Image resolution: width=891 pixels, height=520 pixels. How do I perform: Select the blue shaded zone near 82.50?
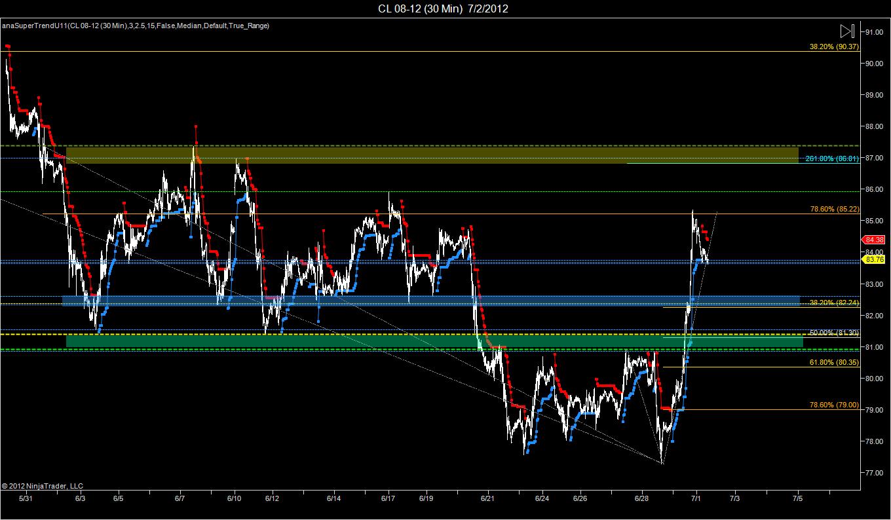click(431, 301)
